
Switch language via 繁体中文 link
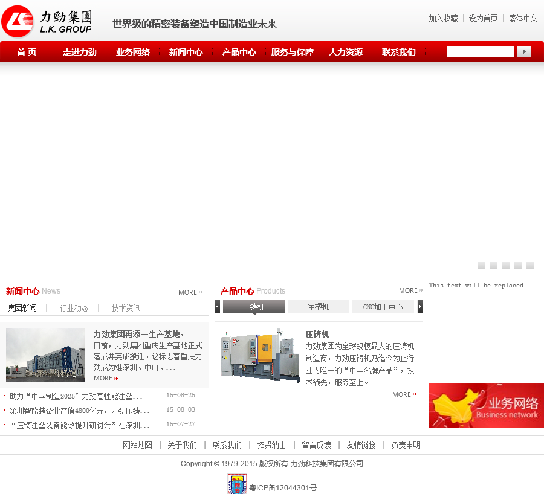(523, 18)
